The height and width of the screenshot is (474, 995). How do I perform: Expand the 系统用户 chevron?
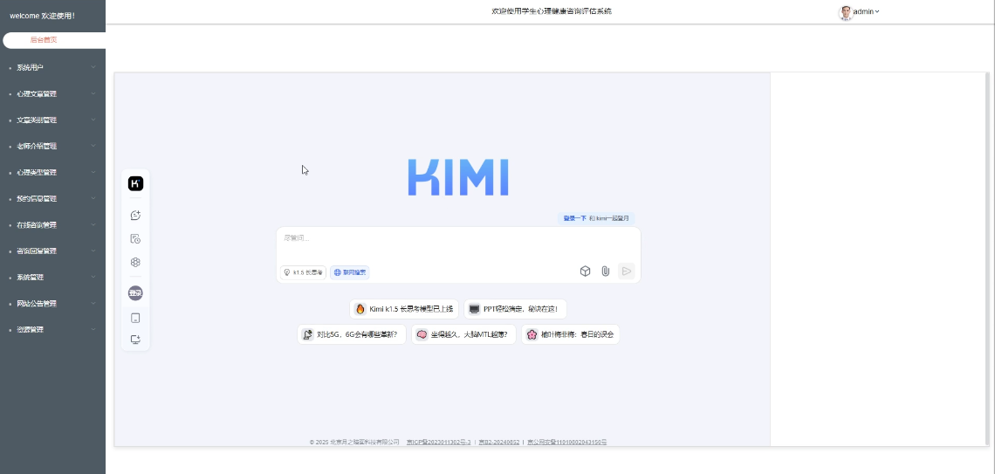(x=93, y=67)
